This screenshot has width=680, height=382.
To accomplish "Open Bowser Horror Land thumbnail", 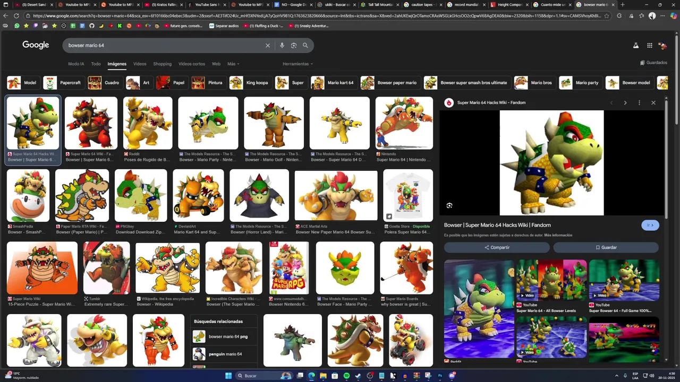I will coord(259,195).
